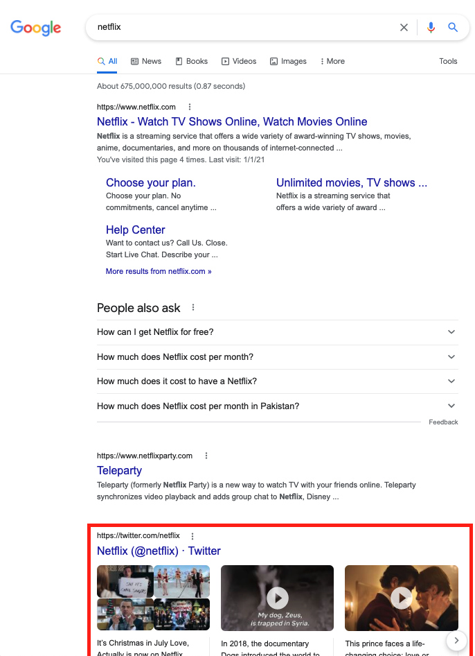Image resolution: width=475 pixels, height=656 pixels.
Task: Switch to the Videos tab
Action: click(239, 61)
